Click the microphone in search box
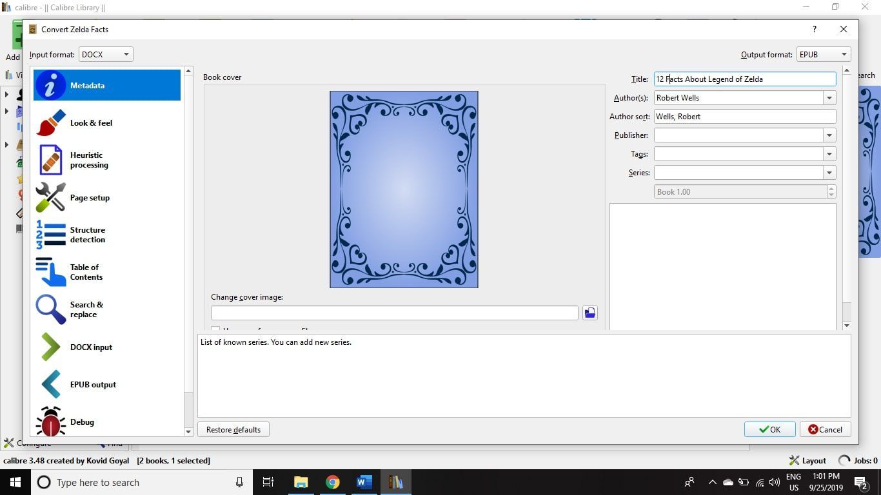Image resolution: width=881 pixels, height=495 pixels. [x=239, y=482]
